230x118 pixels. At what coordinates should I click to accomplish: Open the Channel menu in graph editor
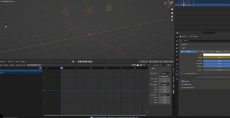click(19, 65)
